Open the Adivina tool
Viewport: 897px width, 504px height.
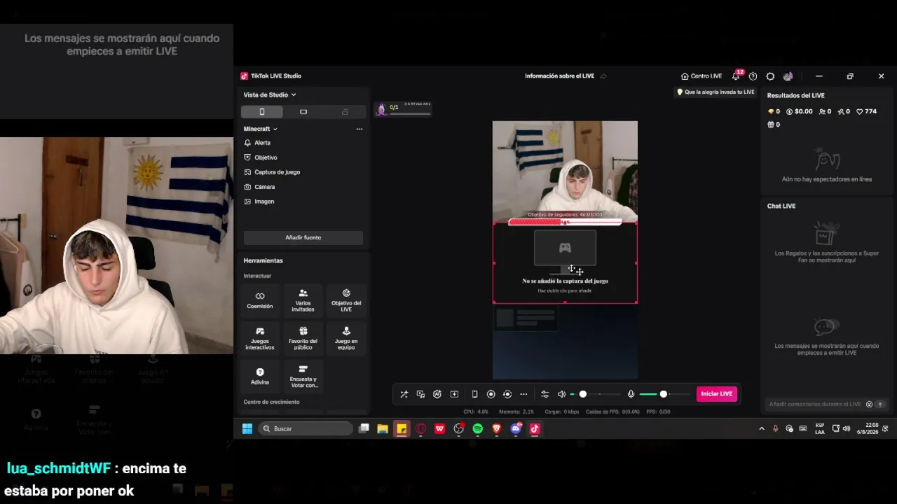pyautogui.click(x=260, y=376)
